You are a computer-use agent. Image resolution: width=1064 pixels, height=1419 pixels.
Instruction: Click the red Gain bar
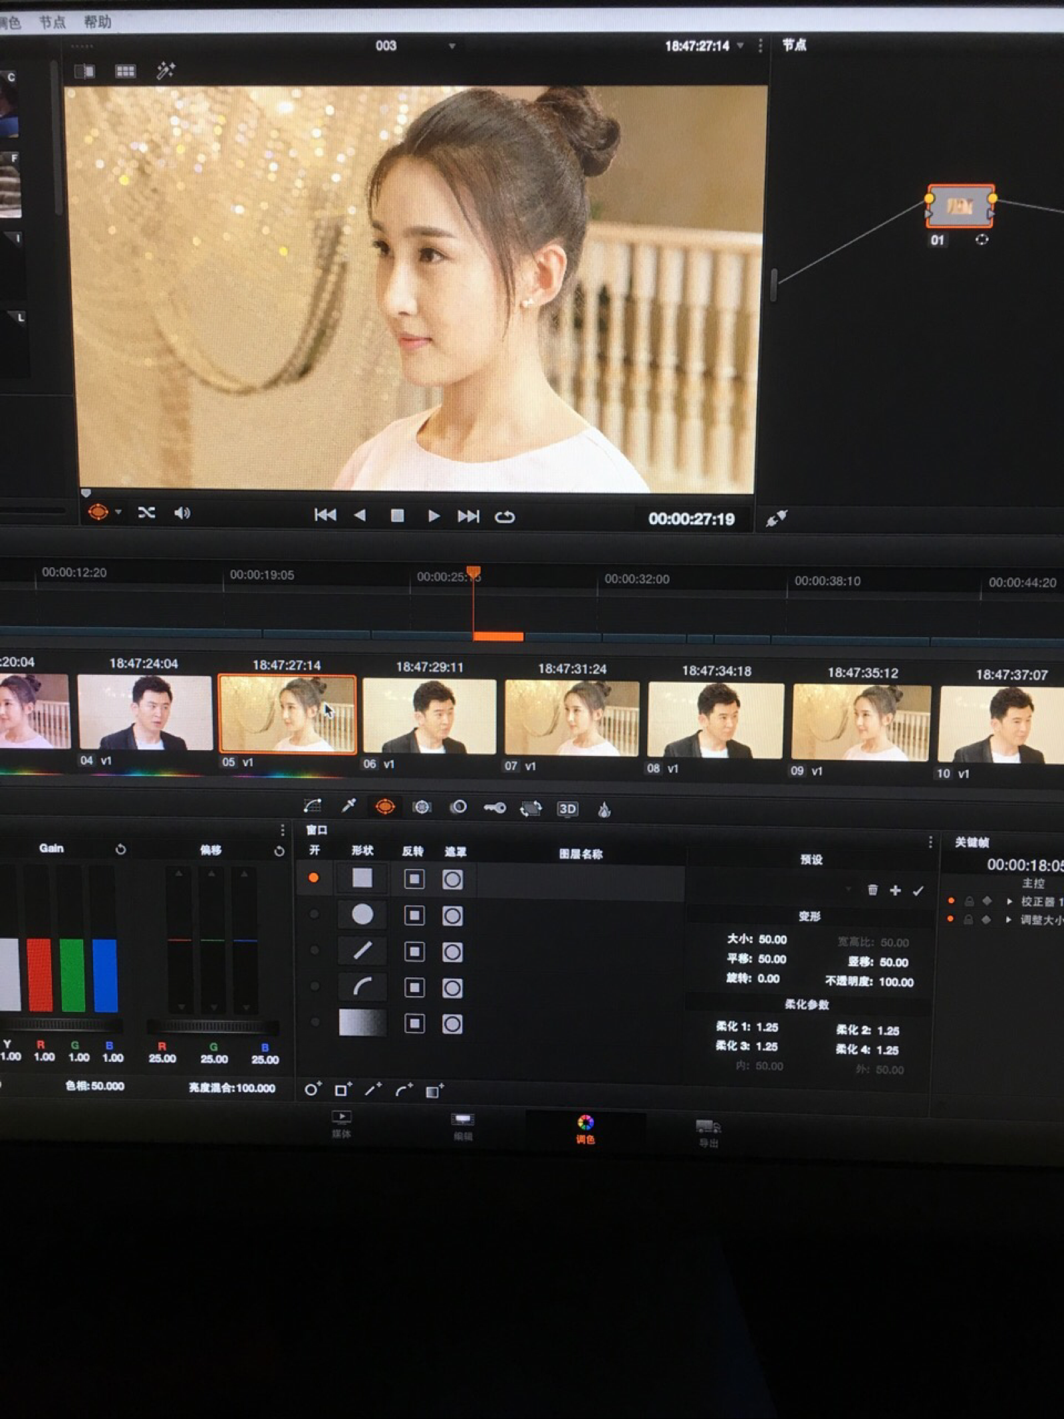pyautogui.click(x=40, y=974)
